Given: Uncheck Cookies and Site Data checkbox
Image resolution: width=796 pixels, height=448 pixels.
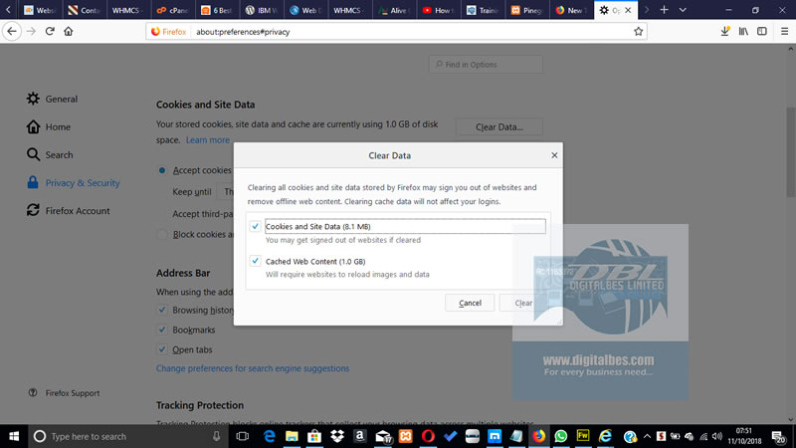Looking at the screenshot, I should pos(256,226).
